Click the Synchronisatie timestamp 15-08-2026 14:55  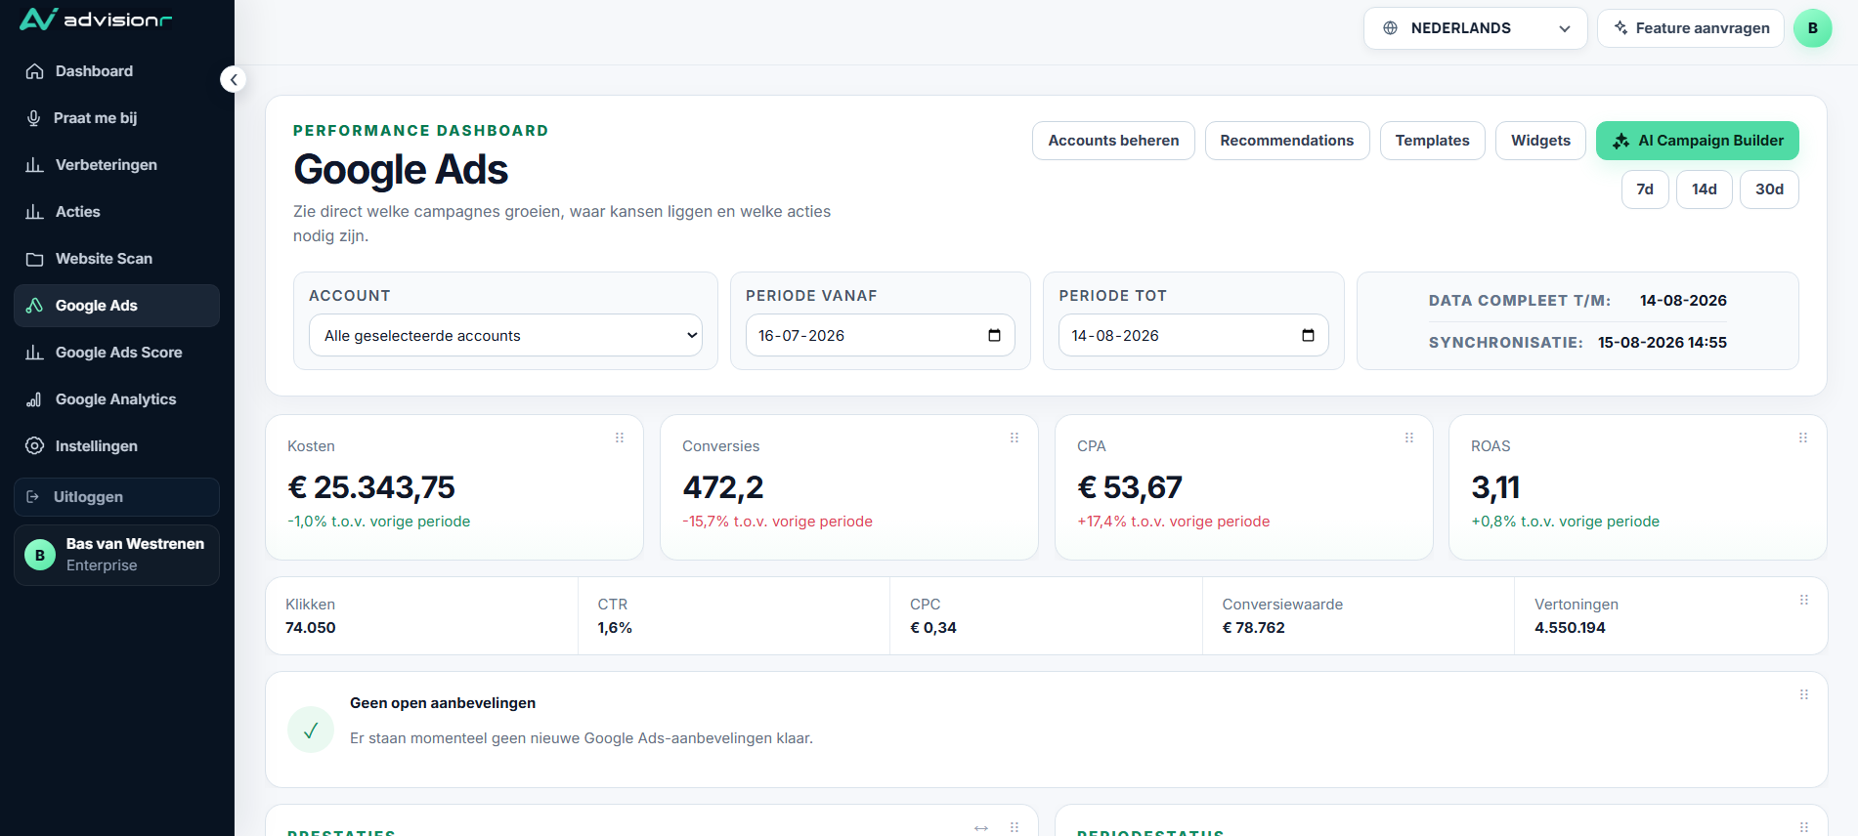point(1663,343)
